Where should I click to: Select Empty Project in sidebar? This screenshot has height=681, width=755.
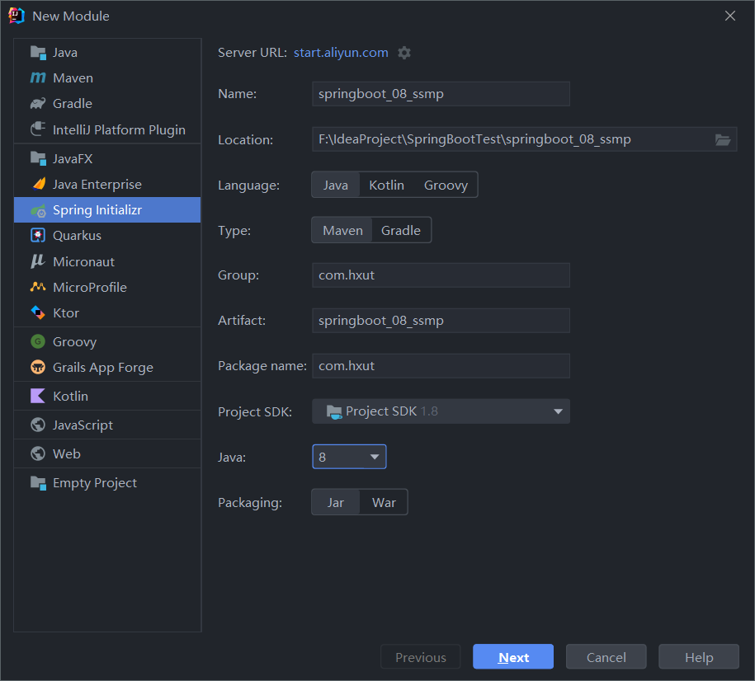tap(107, 482)
